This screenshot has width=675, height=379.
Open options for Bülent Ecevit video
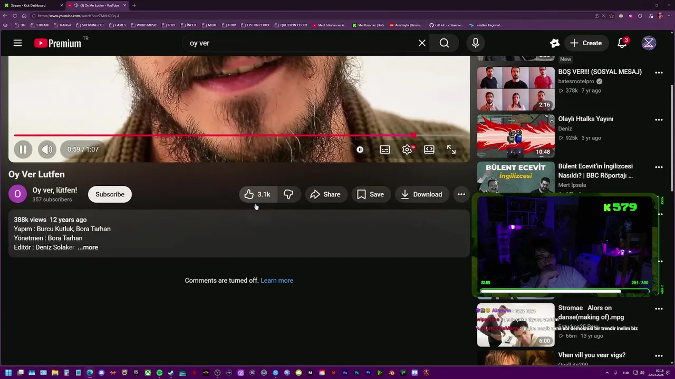point(659,167)
